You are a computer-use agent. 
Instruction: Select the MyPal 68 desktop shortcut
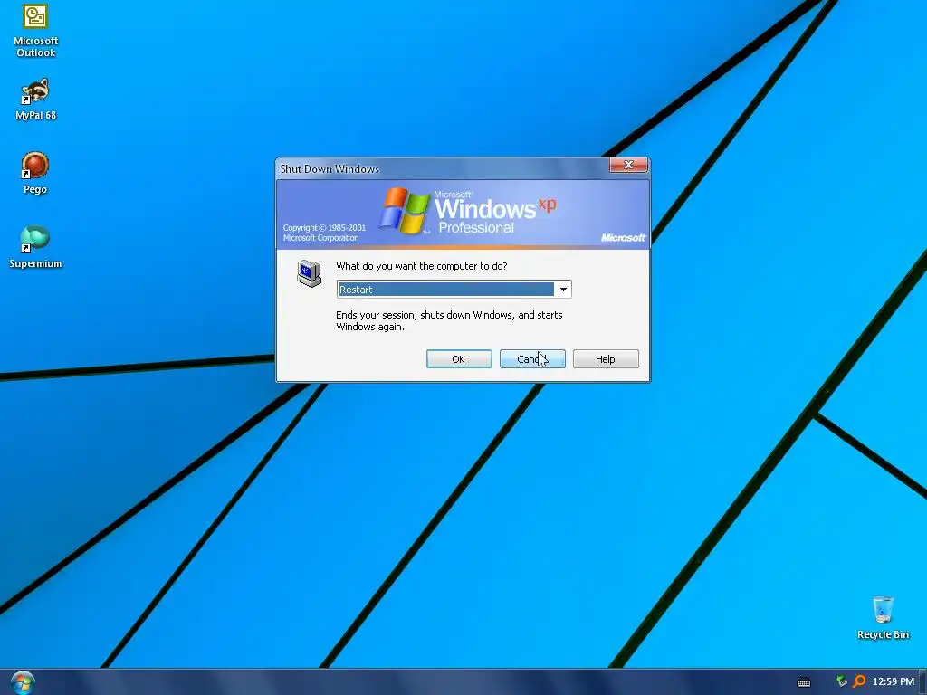click(35, 100)
